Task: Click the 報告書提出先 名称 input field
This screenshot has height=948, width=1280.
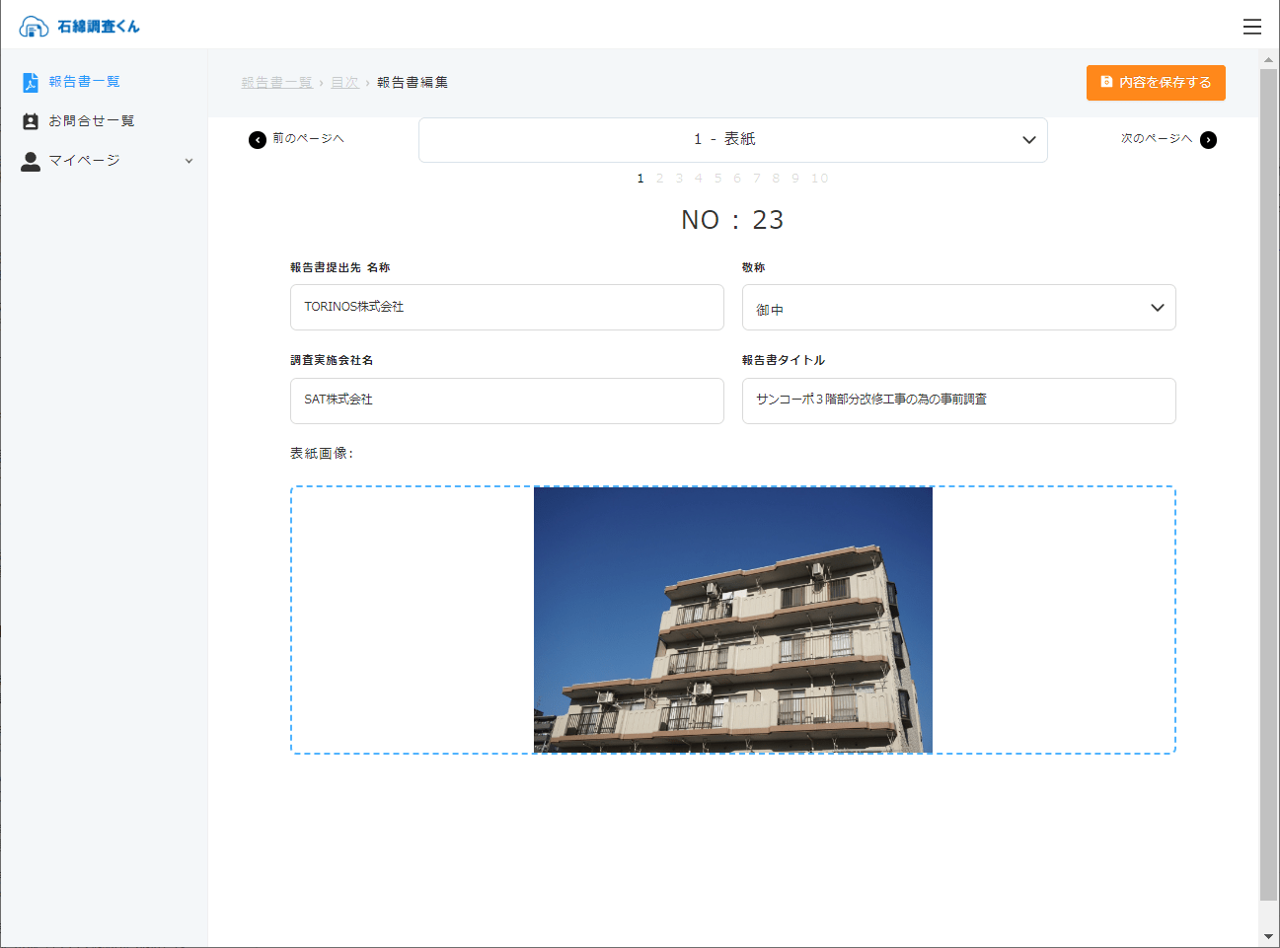Action: point(506,308)
